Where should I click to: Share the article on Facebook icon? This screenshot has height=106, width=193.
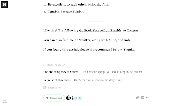coord(143,98)
